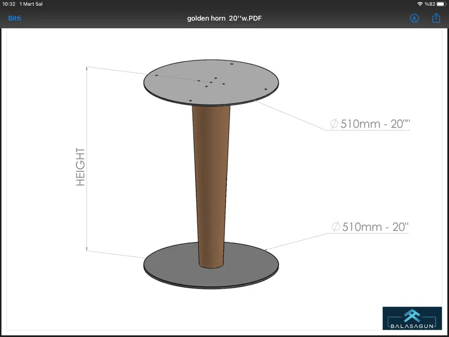Tap the battery icon in status bar
Image resolution: width=449 pixels, height=337 pixels.
[x=440, y=4]
